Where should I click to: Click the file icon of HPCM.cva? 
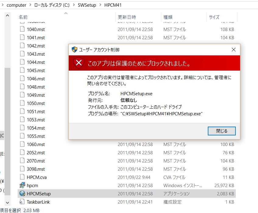pos(22,177)
